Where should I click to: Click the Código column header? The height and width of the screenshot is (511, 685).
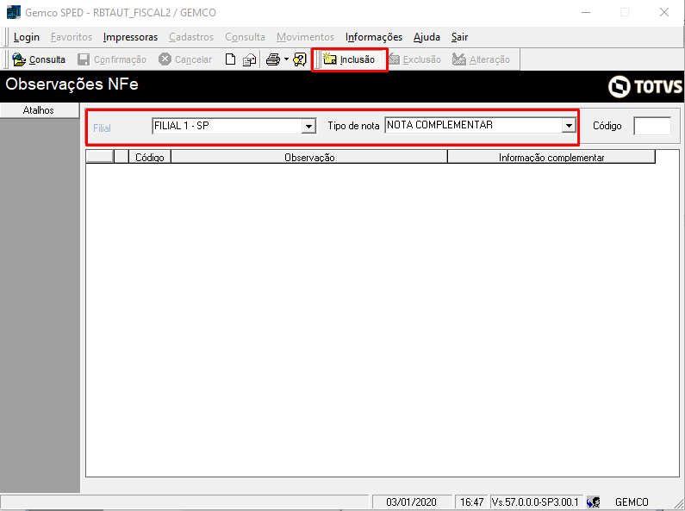point(149,157)
